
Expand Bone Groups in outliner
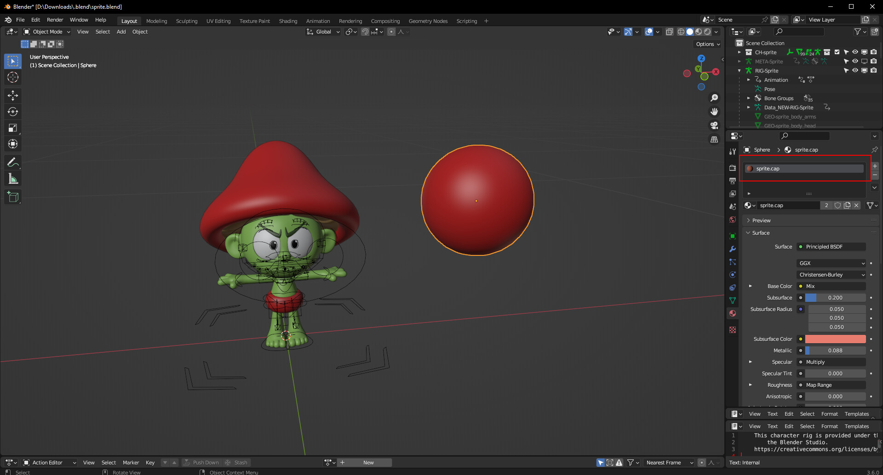point(749,98)
